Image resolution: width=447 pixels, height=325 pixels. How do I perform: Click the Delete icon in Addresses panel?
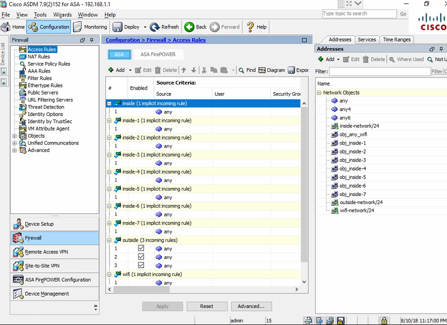click(x=374, y=59)
